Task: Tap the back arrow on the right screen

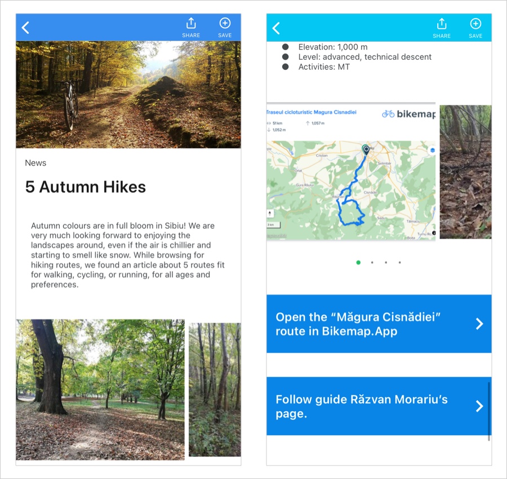Action: click(276, 28)
